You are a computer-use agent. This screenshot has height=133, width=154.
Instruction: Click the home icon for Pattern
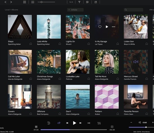pos(118,114)
